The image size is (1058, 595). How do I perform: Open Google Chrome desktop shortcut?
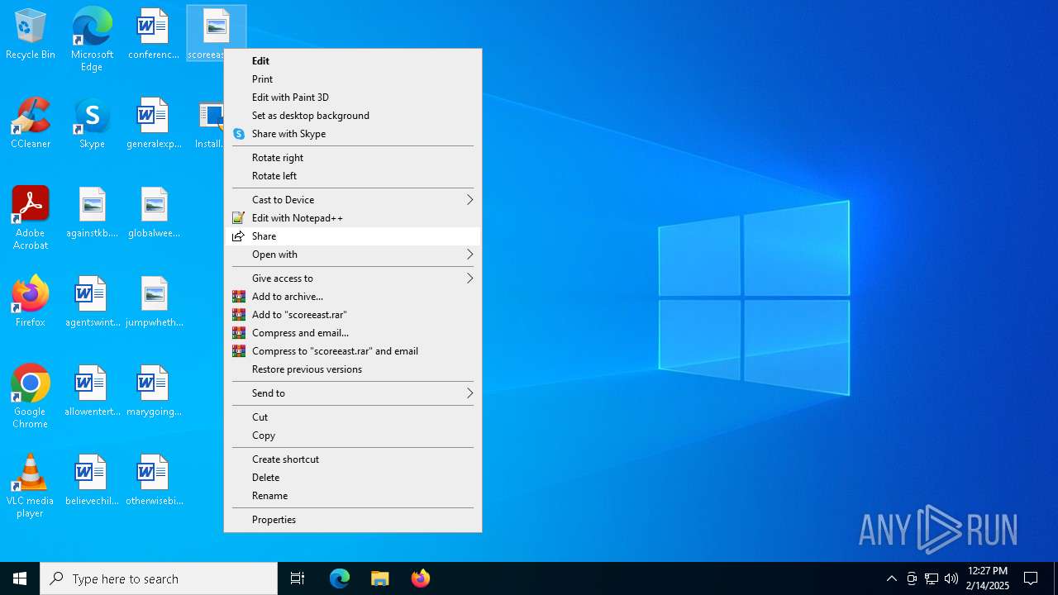click(x=31, y=397)
